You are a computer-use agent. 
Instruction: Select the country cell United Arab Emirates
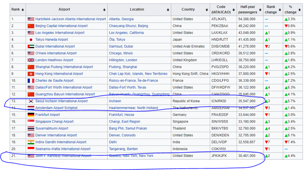[x=189, y=46]
